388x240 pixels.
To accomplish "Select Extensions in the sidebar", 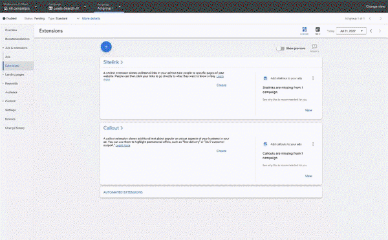I will [19, 66].
